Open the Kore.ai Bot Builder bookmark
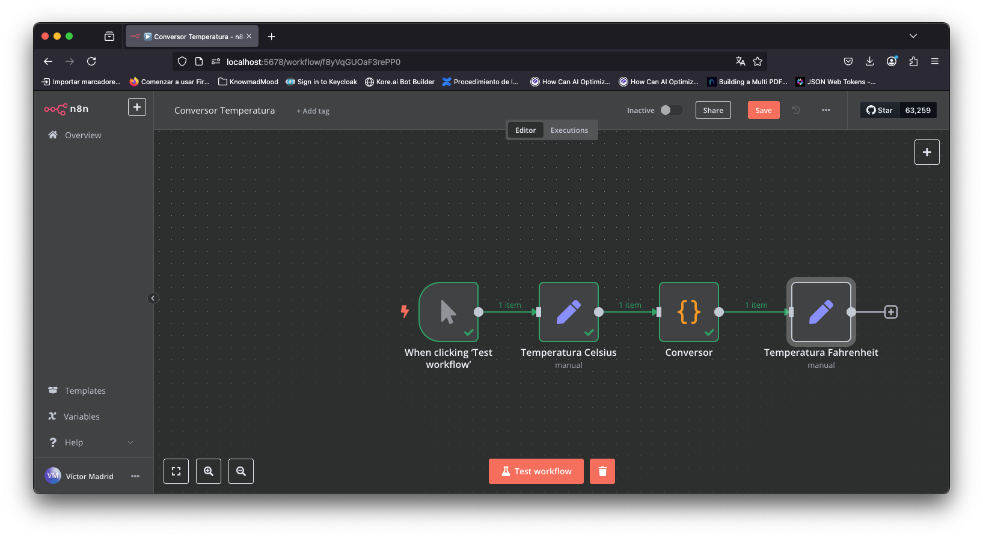The width and height of the screenshot is (983, 538). 400,82
